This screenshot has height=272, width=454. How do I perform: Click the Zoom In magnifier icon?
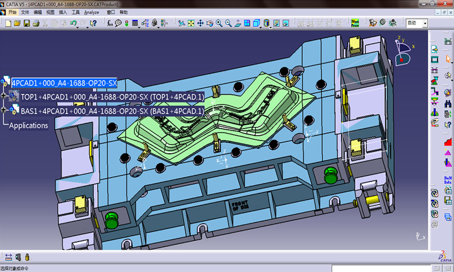[219, 23]
